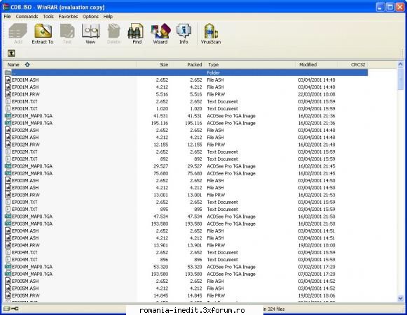
Task: Select EP004M_MAP0.TGA with size 193.580
Action: click(x=32, y=274)
